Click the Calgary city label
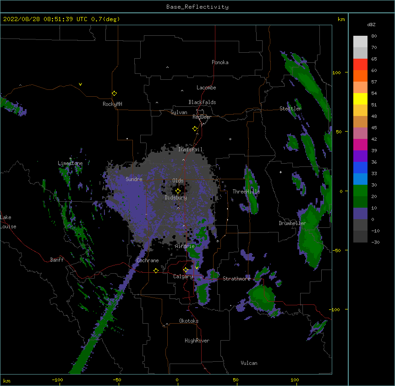 pyautogui.click(x=183, y=276)
